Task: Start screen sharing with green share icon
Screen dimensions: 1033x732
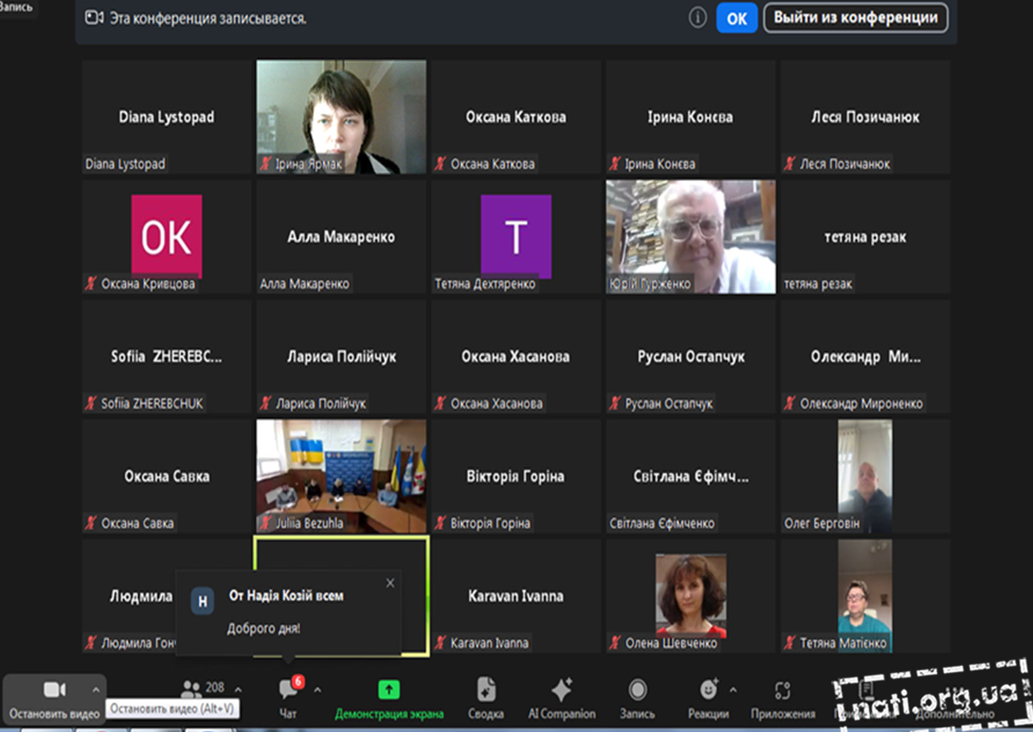Action: click(388, 691)
